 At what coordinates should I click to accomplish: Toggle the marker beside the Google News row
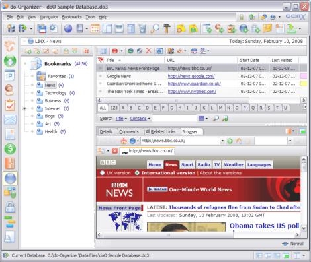101,76
